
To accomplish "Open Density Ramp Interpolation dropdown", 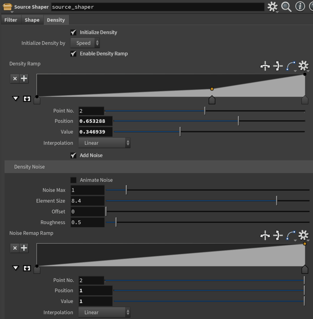I will pyautogui.click(x=104, y=143).
